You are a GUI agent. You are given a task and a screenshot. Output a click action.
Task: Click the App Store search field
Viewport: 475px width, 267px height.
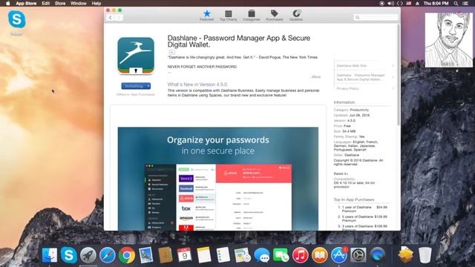pos(376,17)
